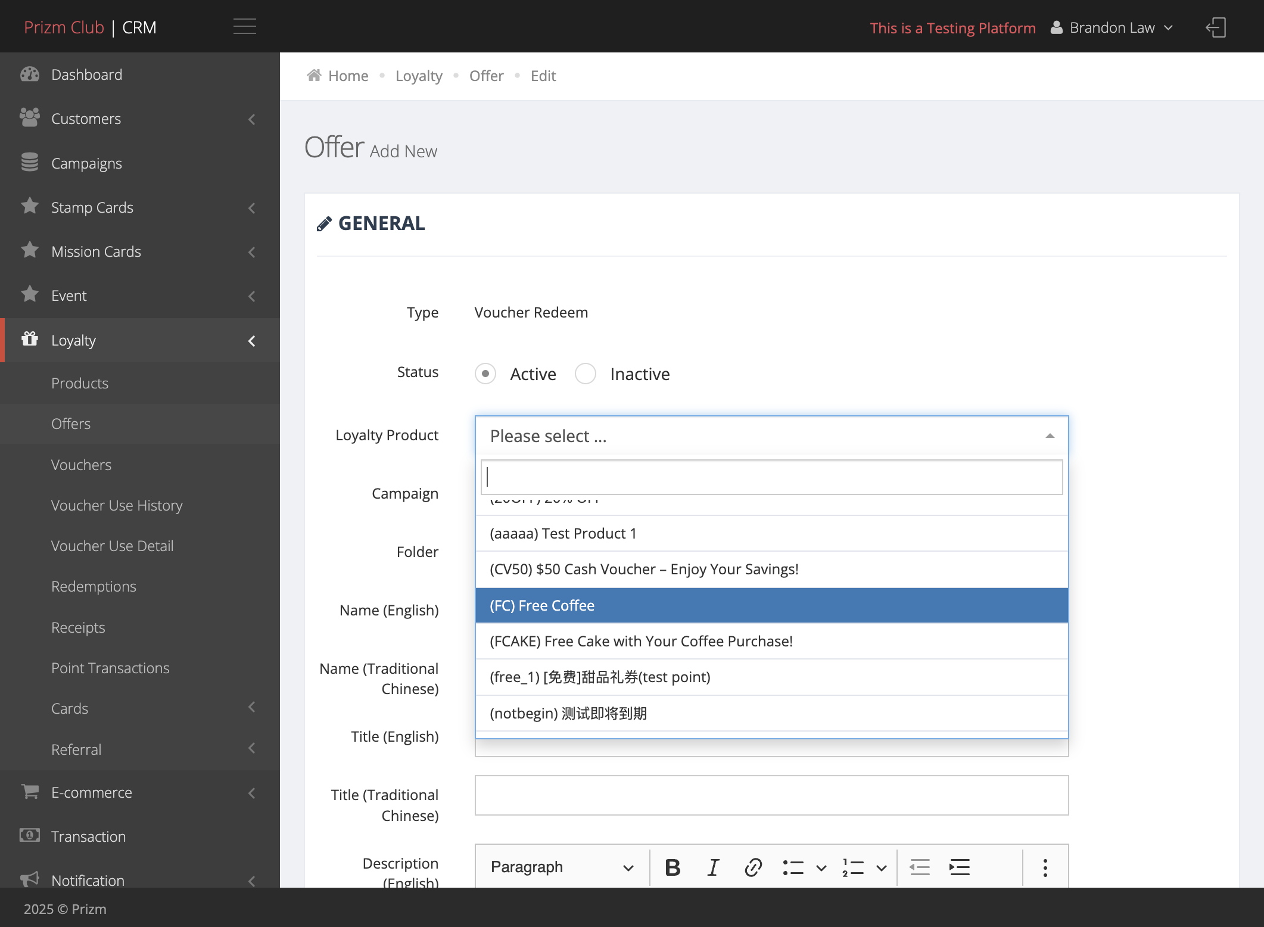Viewport: 1264px width, 927px height.
Task: Open bulleted list style dropdown arrow
Action: click(821, 867)
